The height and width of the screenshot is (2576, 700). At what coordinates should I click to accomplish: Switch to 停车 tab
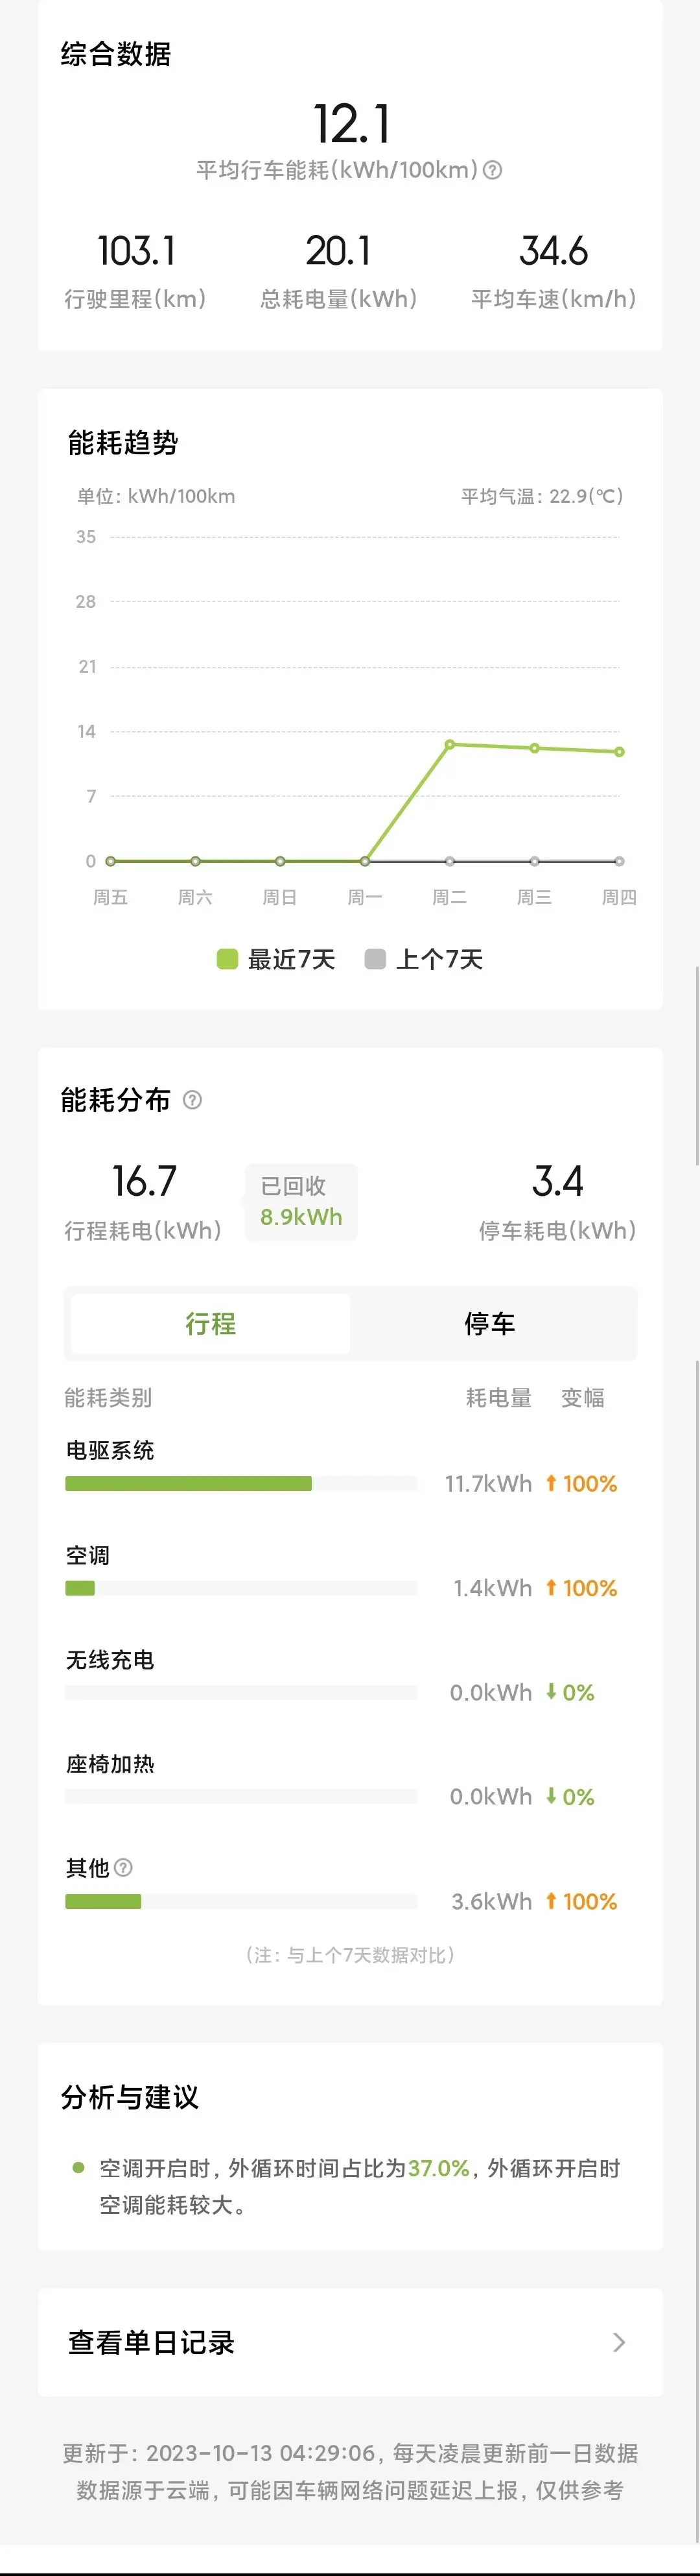tap(489, 1323)
